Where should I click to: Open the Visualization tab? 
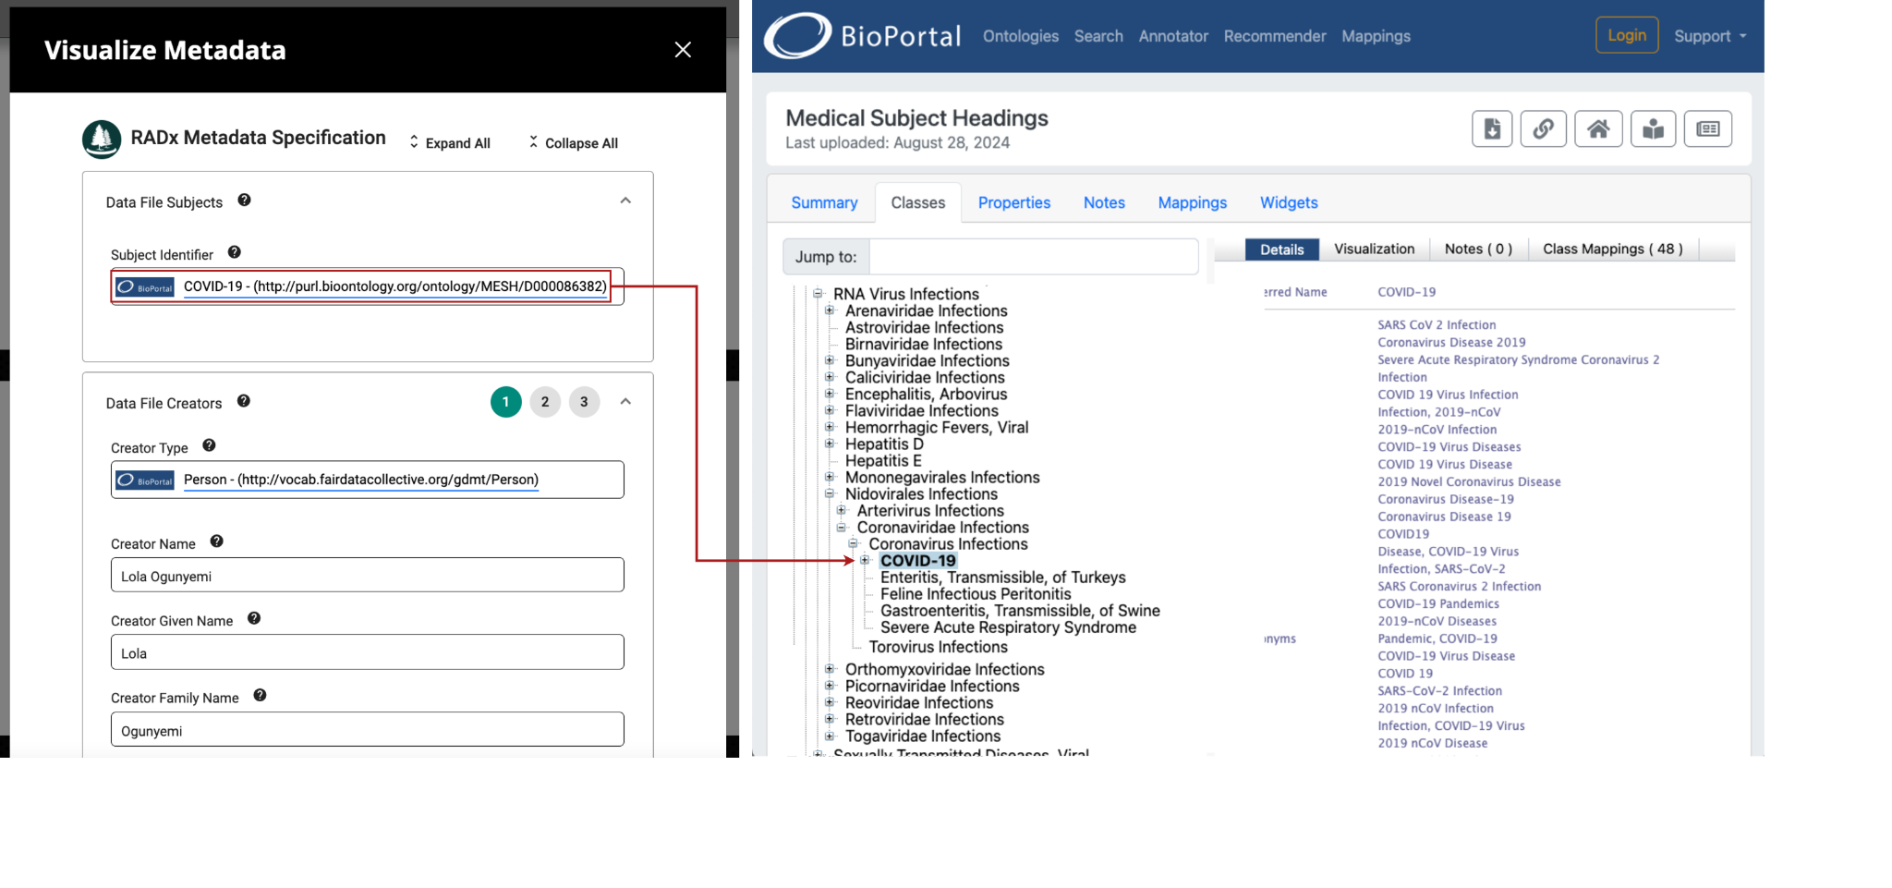click(1374, 249)
